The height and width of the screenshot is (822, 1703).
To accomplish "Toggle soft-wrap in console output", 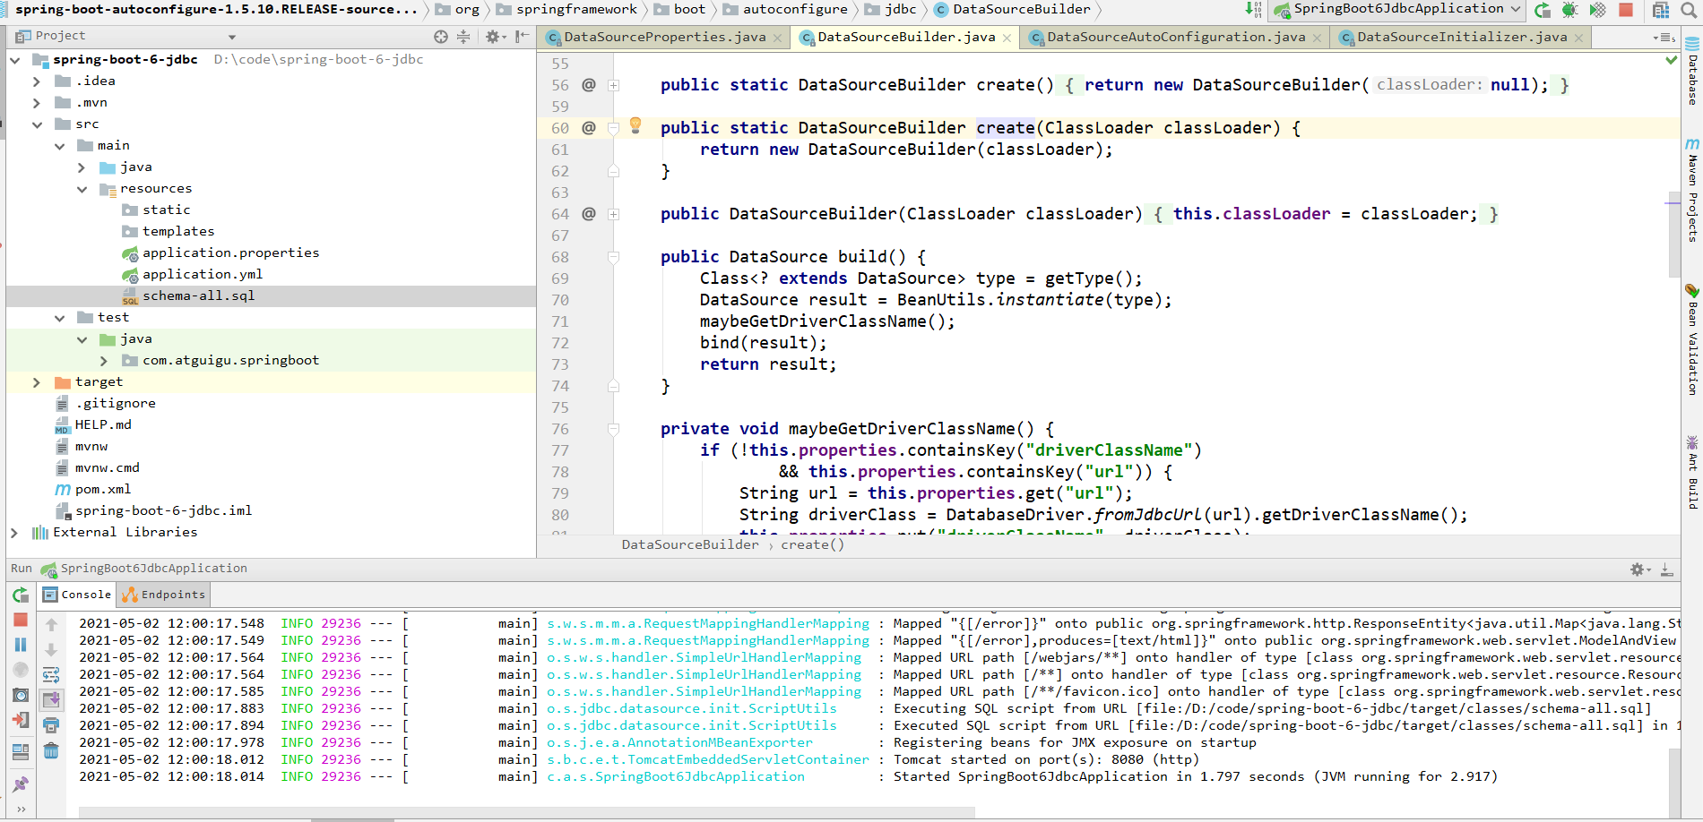I will (x=51, y=674).
